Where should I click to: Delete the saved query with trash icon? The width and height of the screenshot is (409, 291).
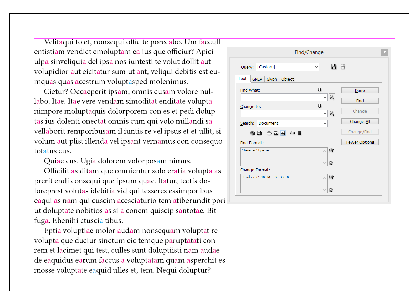(343, 67)
